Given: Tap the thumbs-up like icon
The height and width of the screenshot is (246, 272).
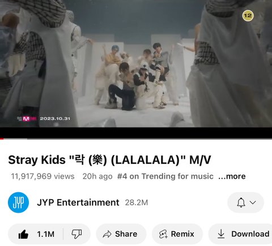Looking at the screenshot, I should (x=23, y=234).
